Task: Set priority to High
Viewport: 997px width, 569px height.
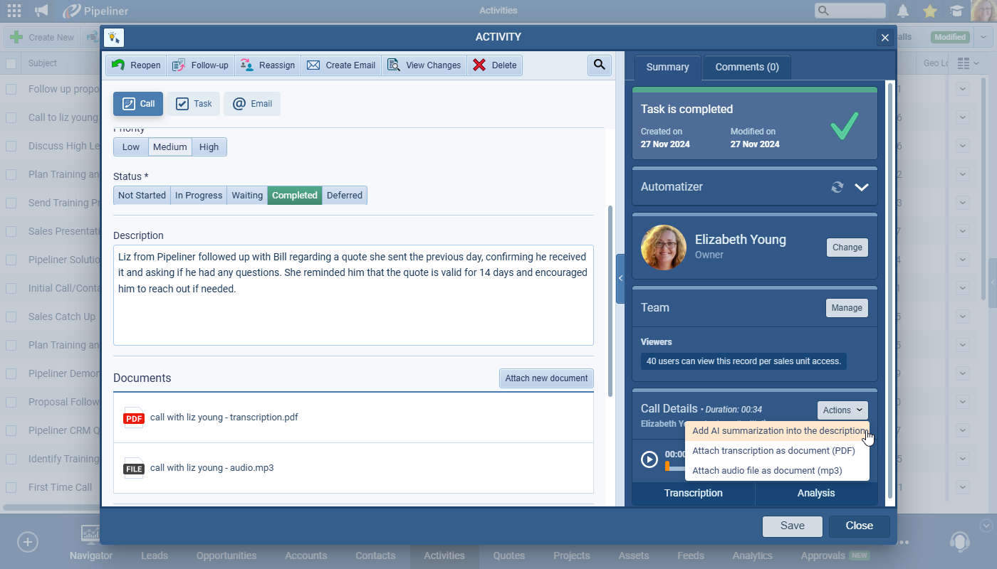Action: pos(209,147)
